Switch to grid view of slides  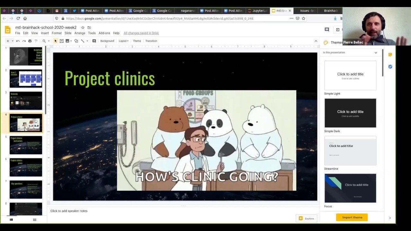[x=35, y=220]
